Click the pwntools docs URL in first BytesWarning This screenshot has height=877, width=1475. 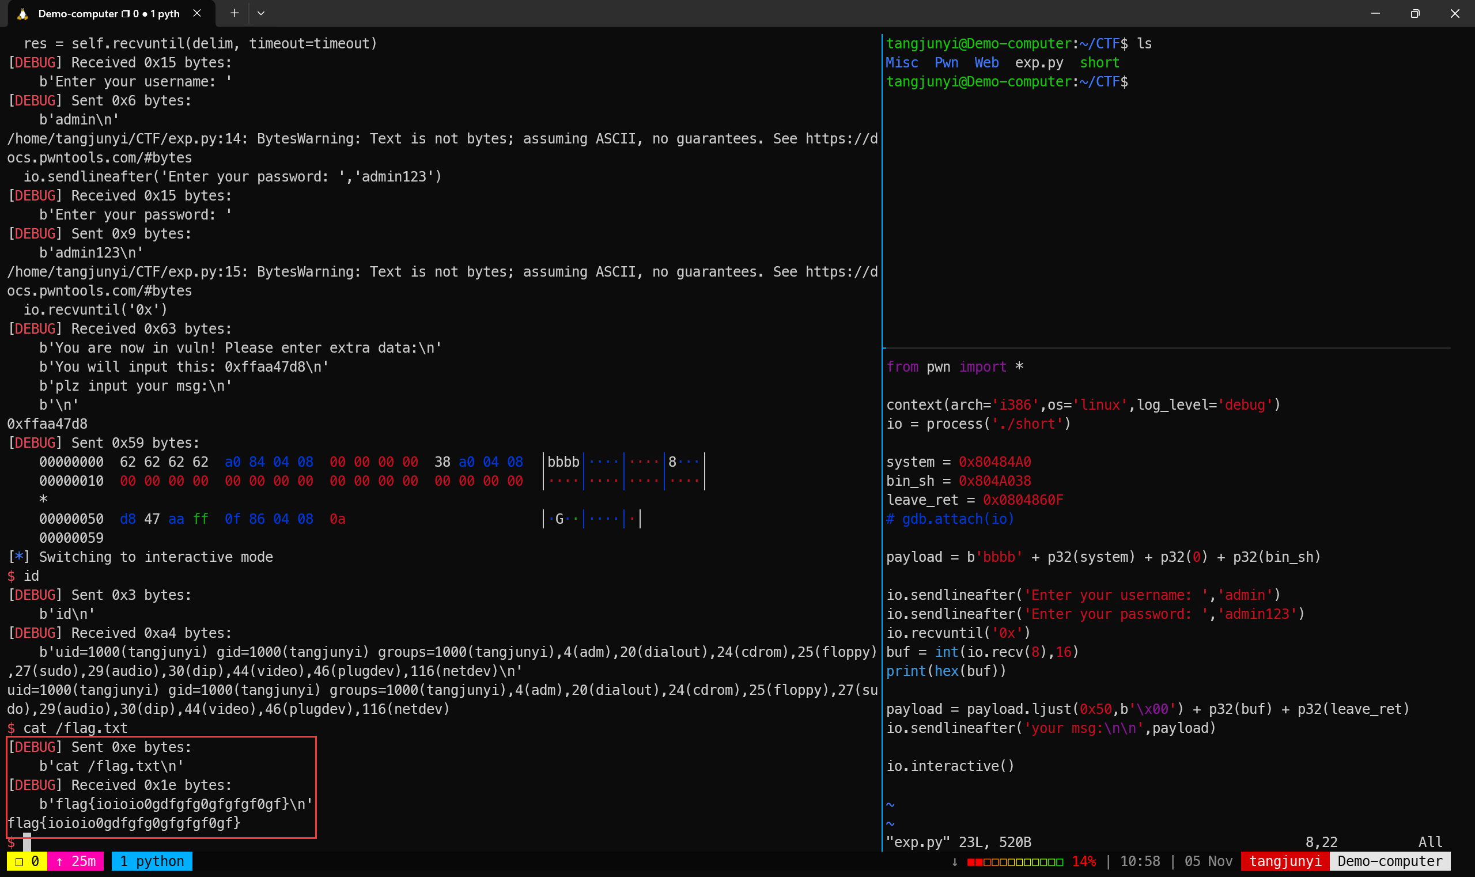tap(442, 148)
